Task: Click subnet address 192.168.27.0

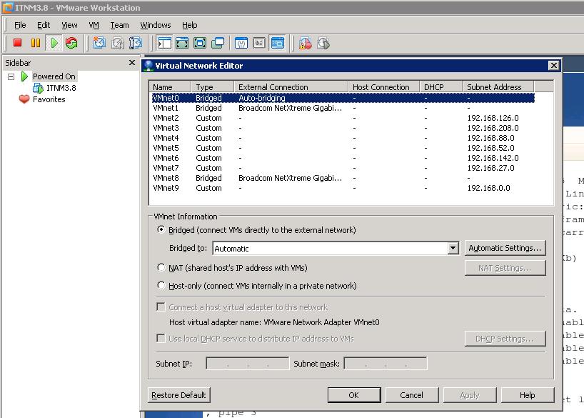Action: click(x=490, y=168)
